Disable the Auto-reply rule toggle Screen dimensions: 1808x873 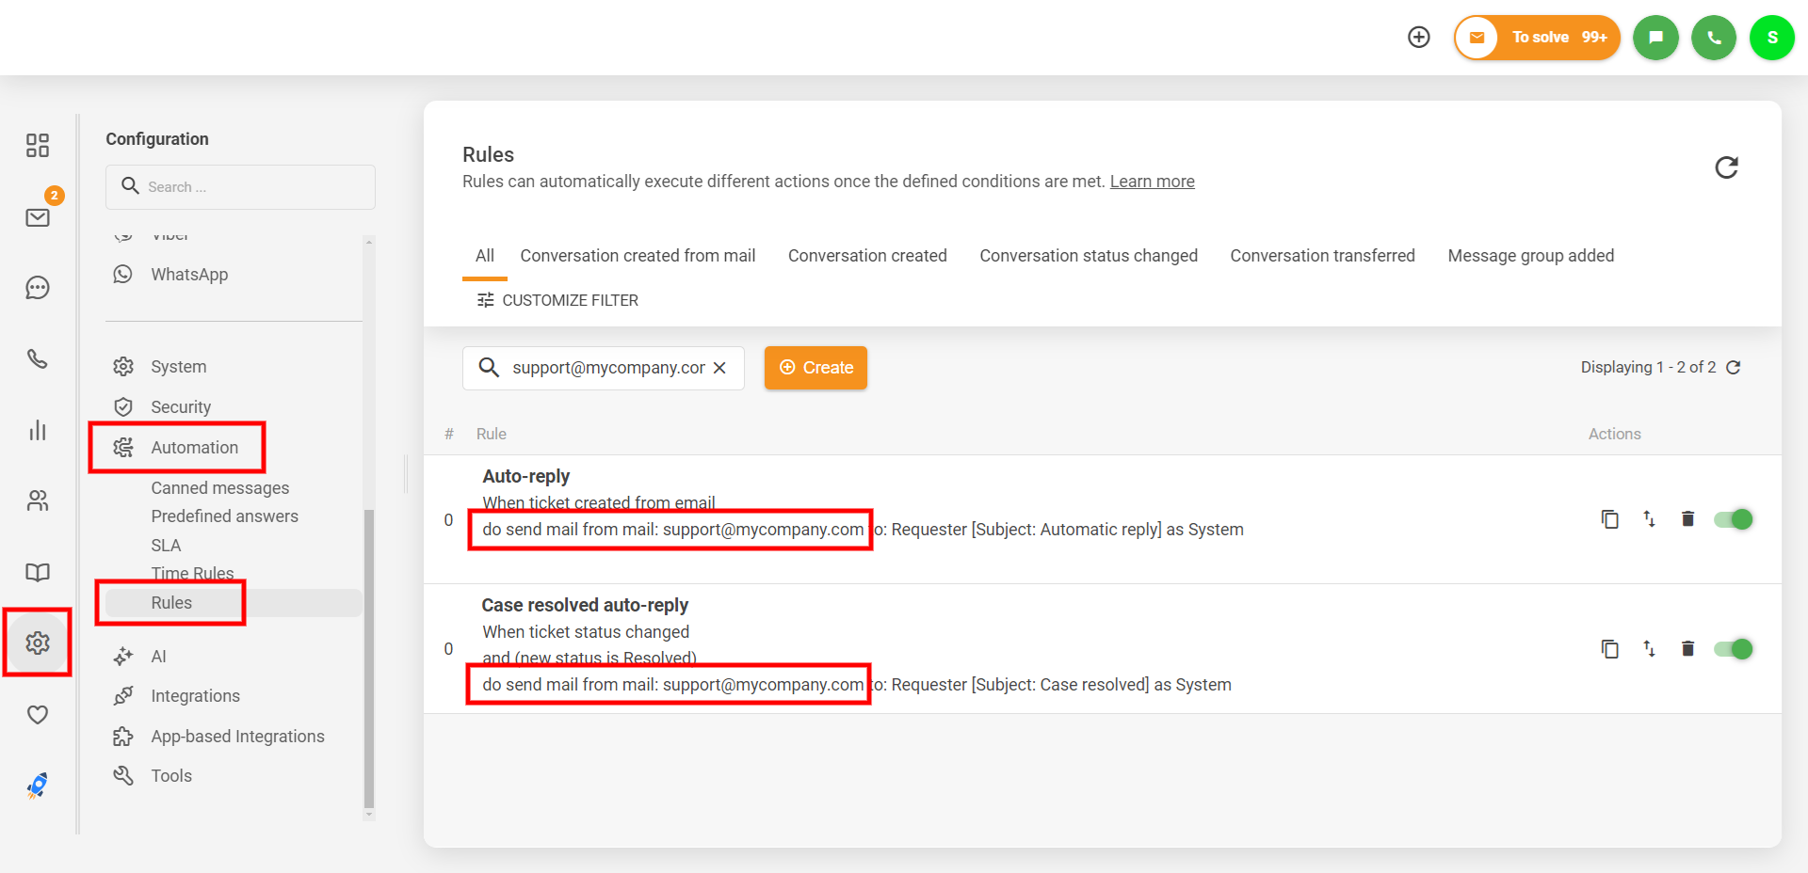(1733, 519)
